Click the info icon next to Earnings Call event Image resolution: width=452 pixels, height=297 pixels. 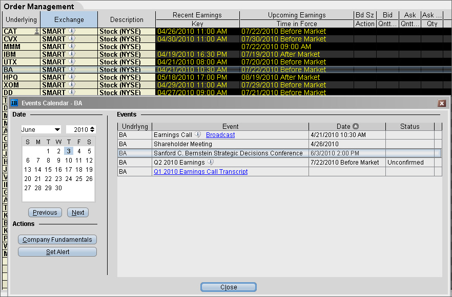(x=198, y=134)
